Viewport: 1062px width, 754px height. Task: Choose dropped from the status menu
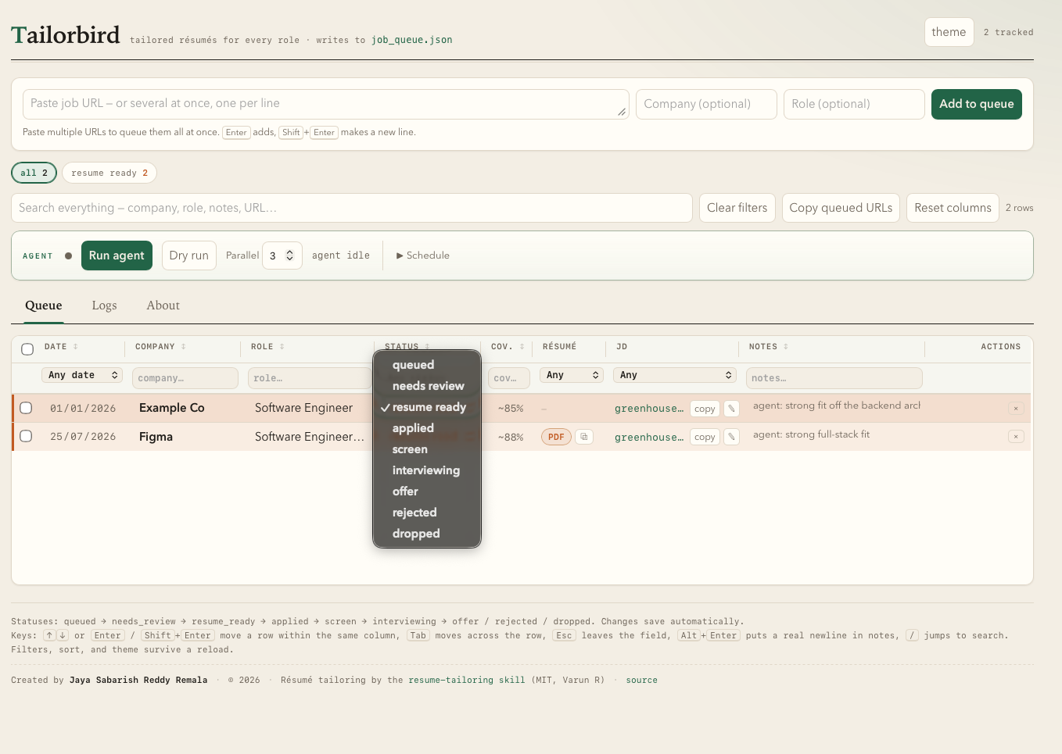tap(427, 534)
